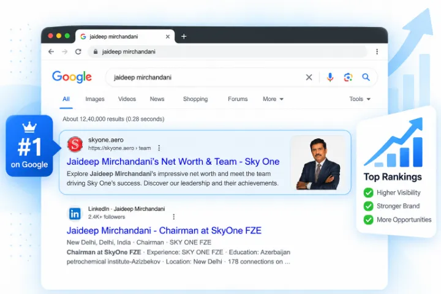The height and width of the screenshot is (294, 441).
Task: Select the All search tab
Action: [x=66, y=99]
